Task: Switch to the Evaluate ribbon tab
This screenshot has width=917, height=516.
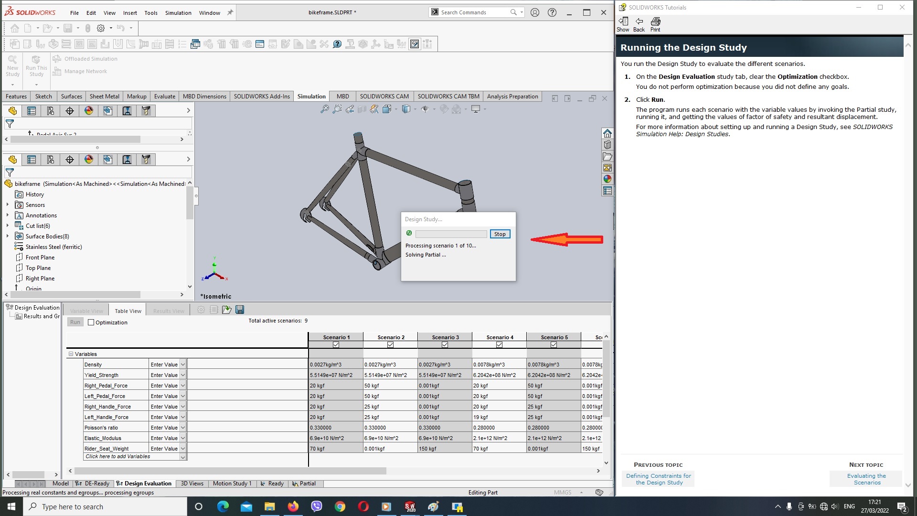Action: [165, 97]
